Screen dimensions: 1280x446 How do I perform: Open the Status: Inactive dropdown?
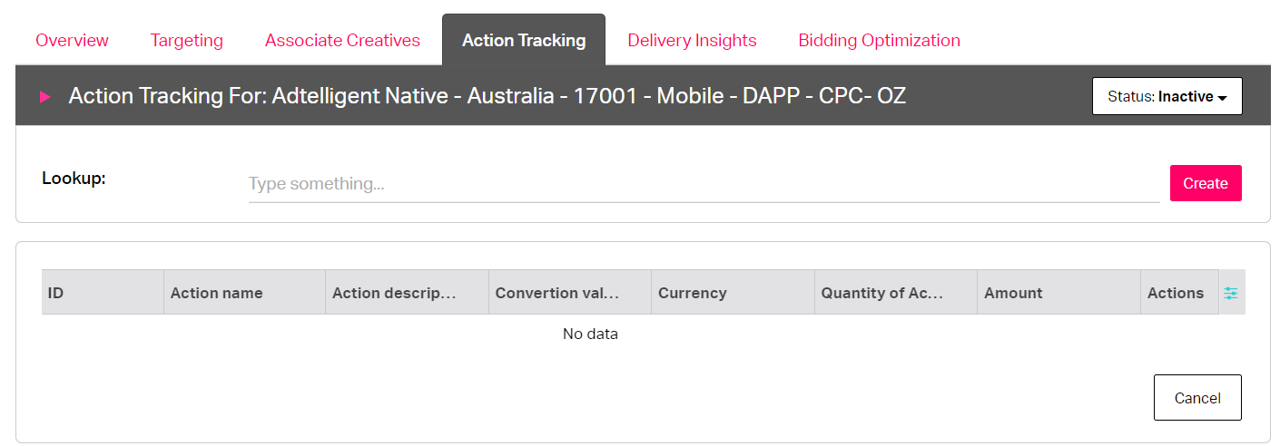click(x=1167, y=96)
